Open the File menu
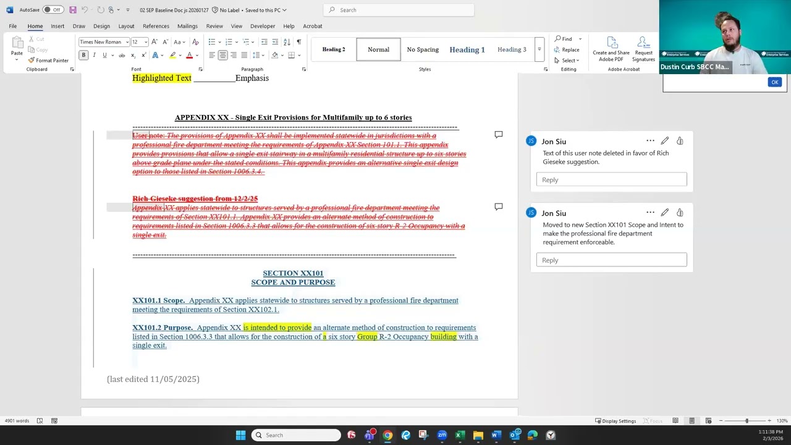The width and height of the screenshot is (791, 445). pos(12,26)
